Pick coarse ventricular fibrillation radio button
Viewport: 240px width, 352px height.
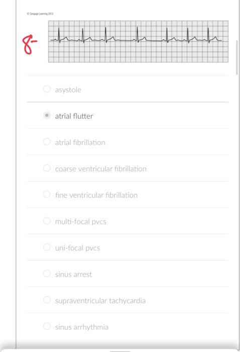[47, 168]
